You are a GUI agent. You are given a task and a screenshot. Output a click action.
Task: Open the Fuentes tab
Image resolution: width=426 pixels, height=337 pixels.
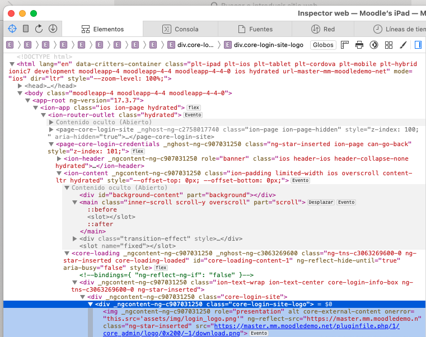coord(255,29)
